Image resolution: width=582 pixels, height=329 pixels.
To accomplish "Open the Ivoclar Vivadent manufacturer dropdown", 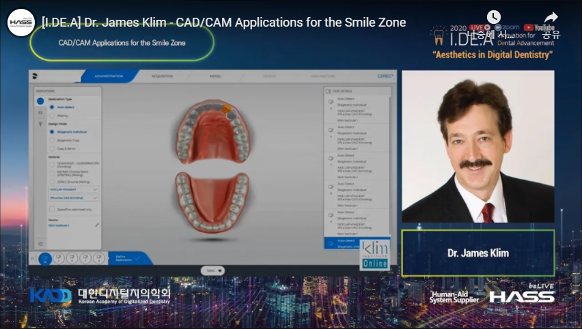I will click(74, 189).
